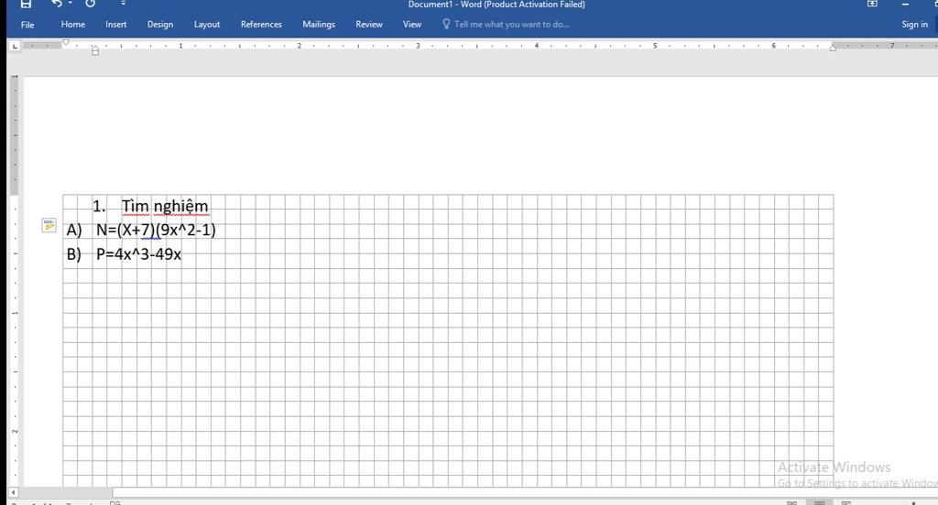The height and width of the screenshot is (505, 938).
Task: Click the tab stop selector on the ruler
Action: (15, 46)
